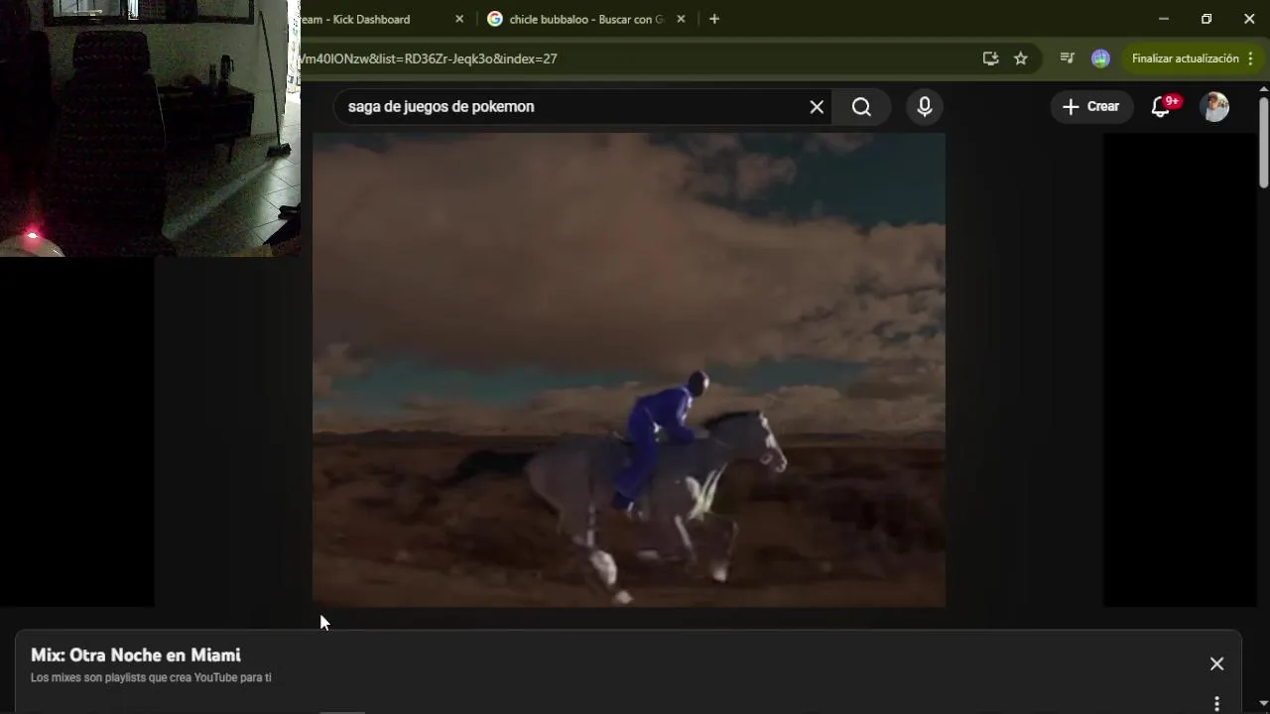
Task: Minimize the Chrome window
Action: [1164, 19]
